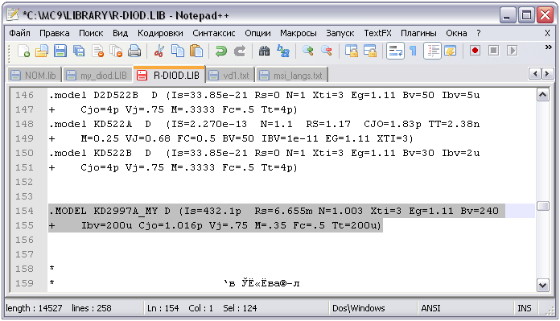This screenshot has height=321, width=560.
Task: Open the ? help menu
Action: [478, 33]
